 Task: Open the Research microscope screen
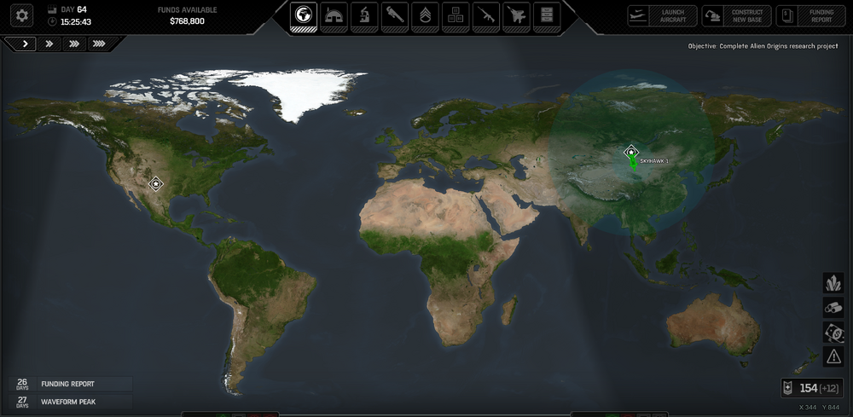(364, 14)
